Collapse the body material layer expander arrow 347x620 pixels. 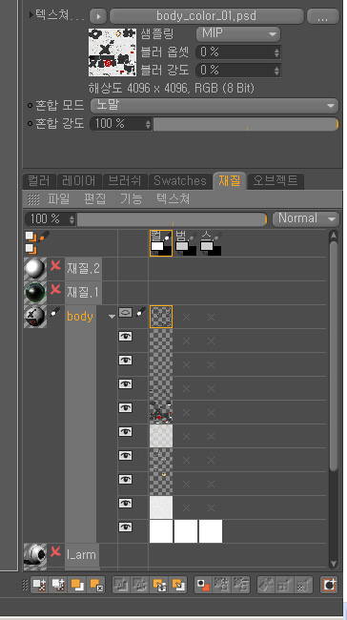click(x=112, y=317)
